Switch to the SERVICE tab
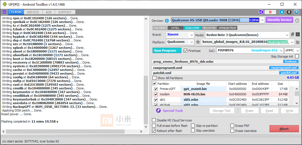 [x=33, y=12]
